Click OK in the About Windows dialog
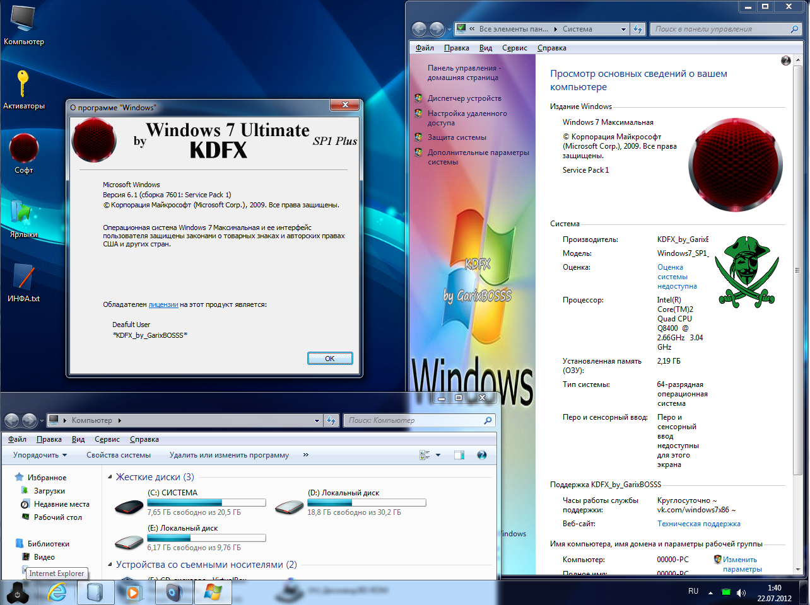 click(x=330, y=359)
